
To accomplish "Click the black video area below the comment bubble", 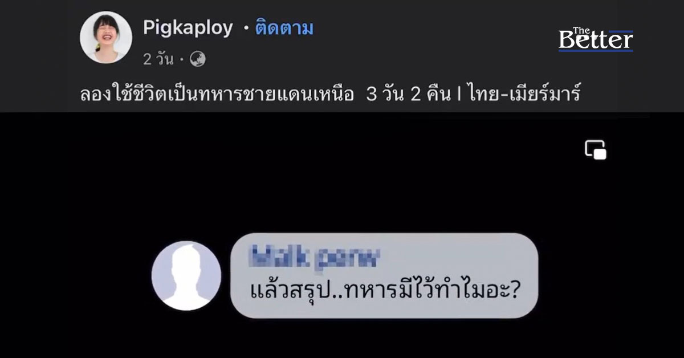I will click(x=342, y=339).
